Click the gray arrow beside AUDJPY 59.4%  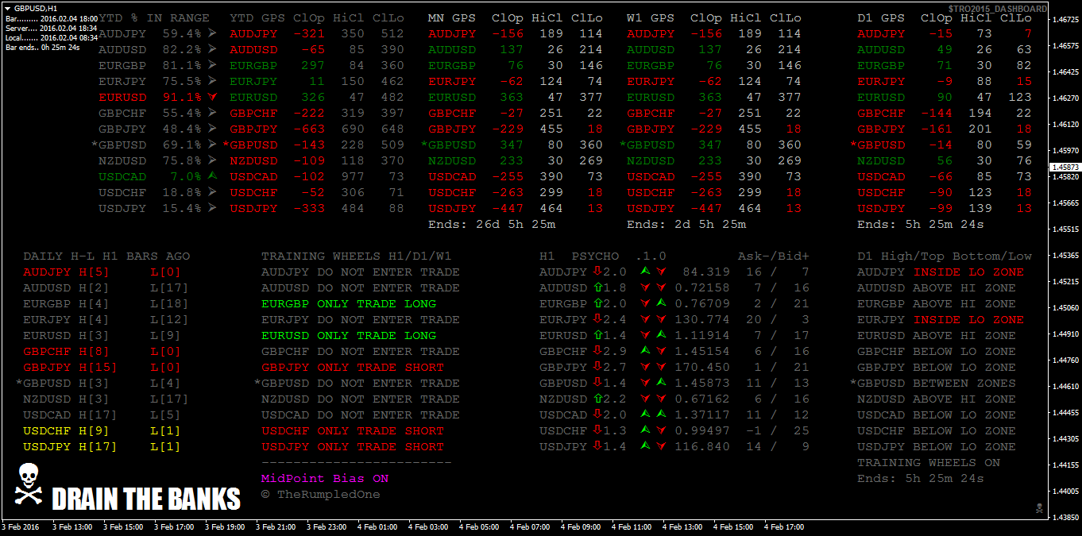click(x=211, y=33)
